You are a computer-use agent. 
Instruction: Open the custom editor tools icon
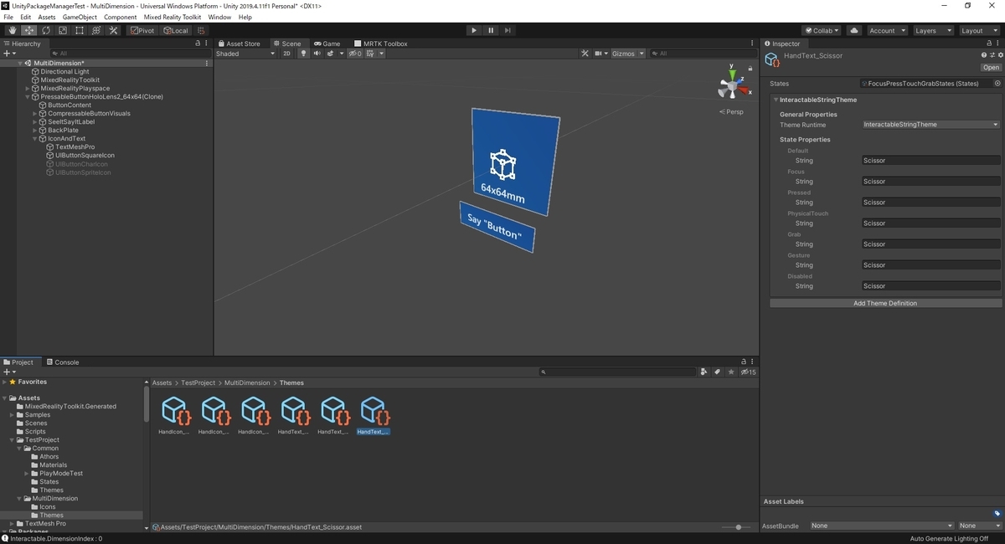tap(112, 30)
